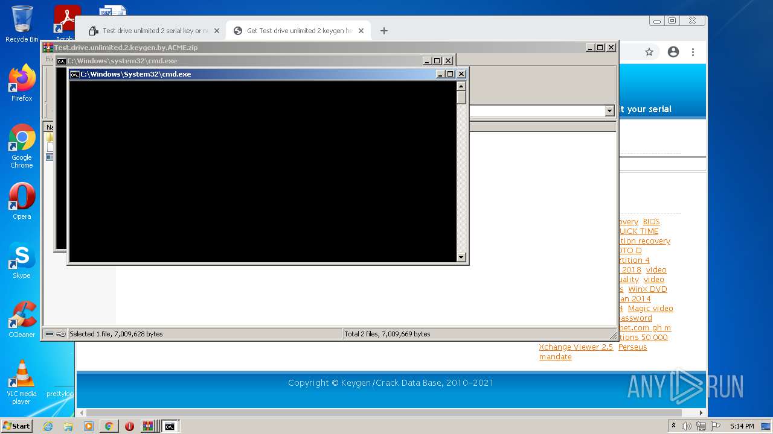
Task: Bookmark page with Chrome star icon
Action: coord(649,52)
